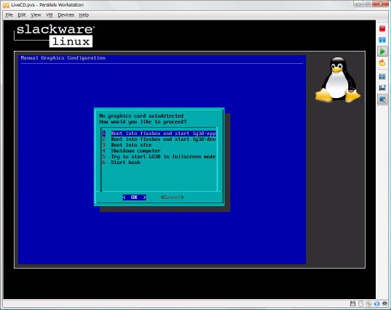Click the blue Pause VM toolbar icon
This screenshot has height=310, width=391.
382,40
